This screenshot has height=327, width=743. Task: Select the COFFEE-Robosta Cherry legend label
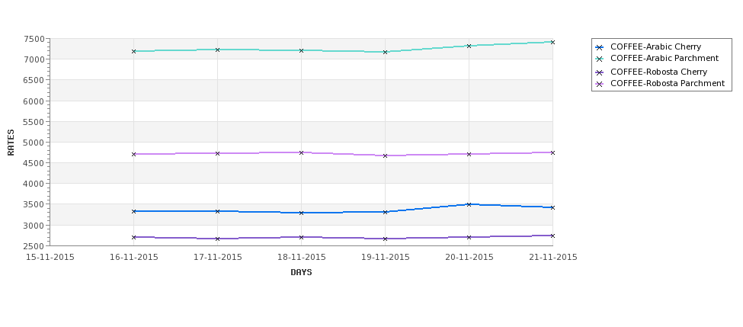click(658, 72)
